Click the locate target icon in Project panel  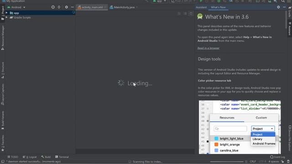53,7
